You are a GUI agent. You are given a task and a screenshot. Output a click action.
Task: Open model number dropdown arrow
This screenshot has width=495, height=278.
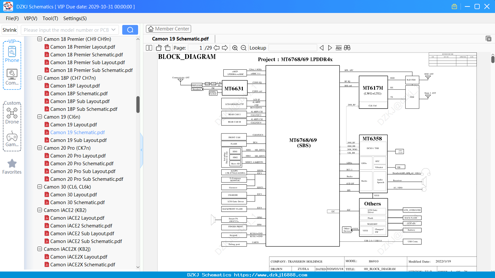(x=113, y=30)
